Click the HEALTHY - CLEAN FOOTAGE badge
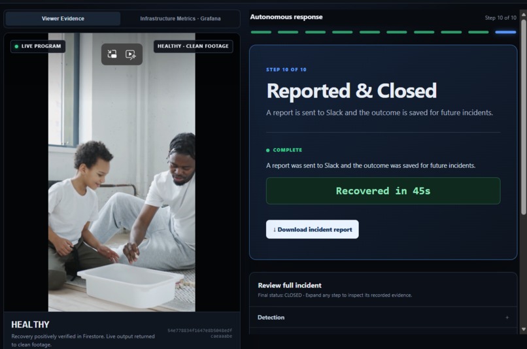Screen dimensions: 527x349 point(193,46)
